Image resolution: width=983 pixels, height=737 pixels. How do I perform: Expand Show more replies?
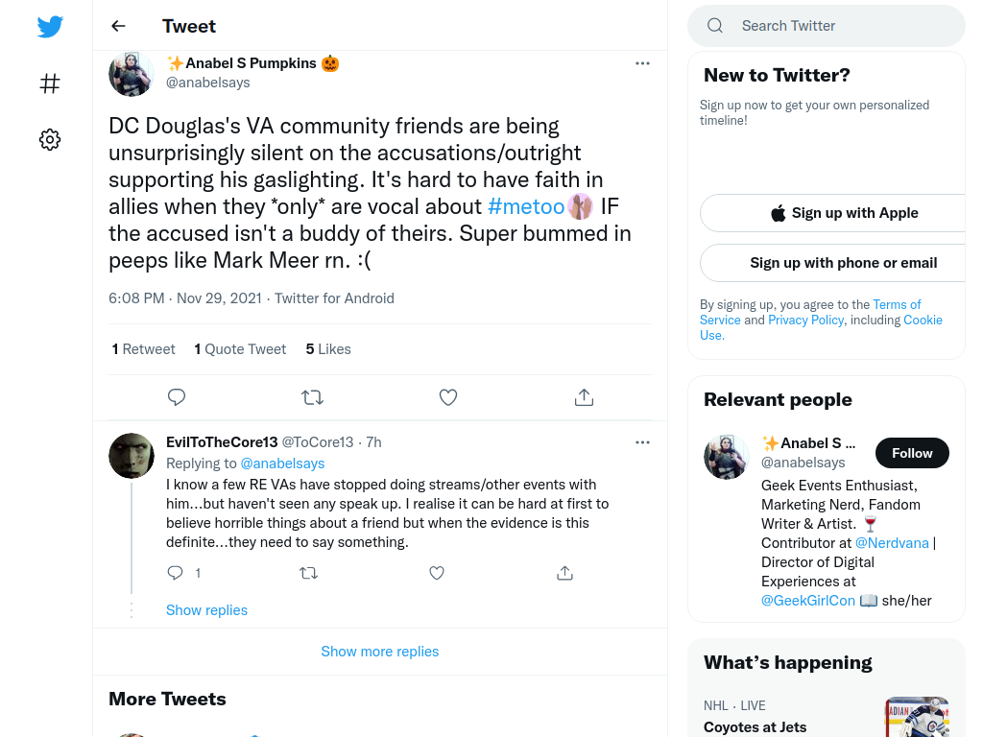pyautogui.click(x=380, y=652)
